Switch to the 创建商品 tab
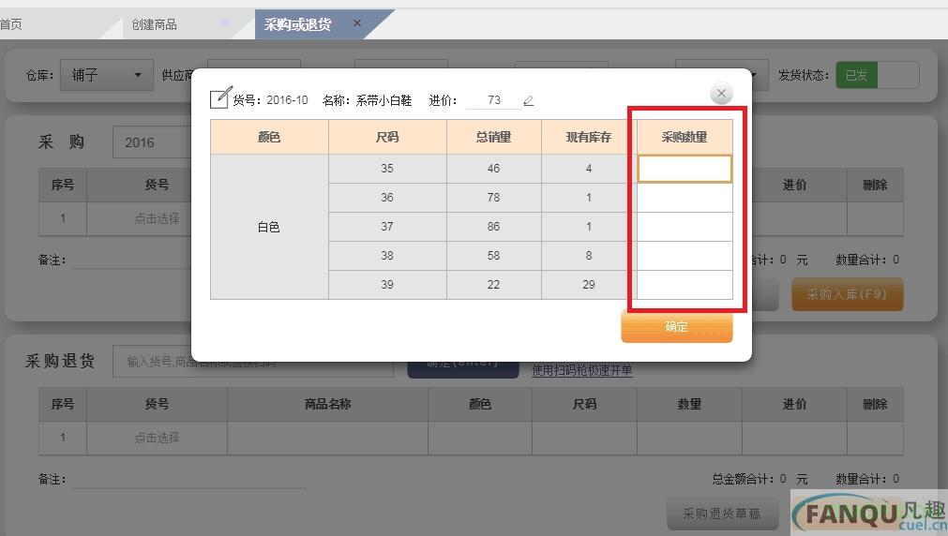The width and height of the screenshot is (948, 536). (155, 24)
